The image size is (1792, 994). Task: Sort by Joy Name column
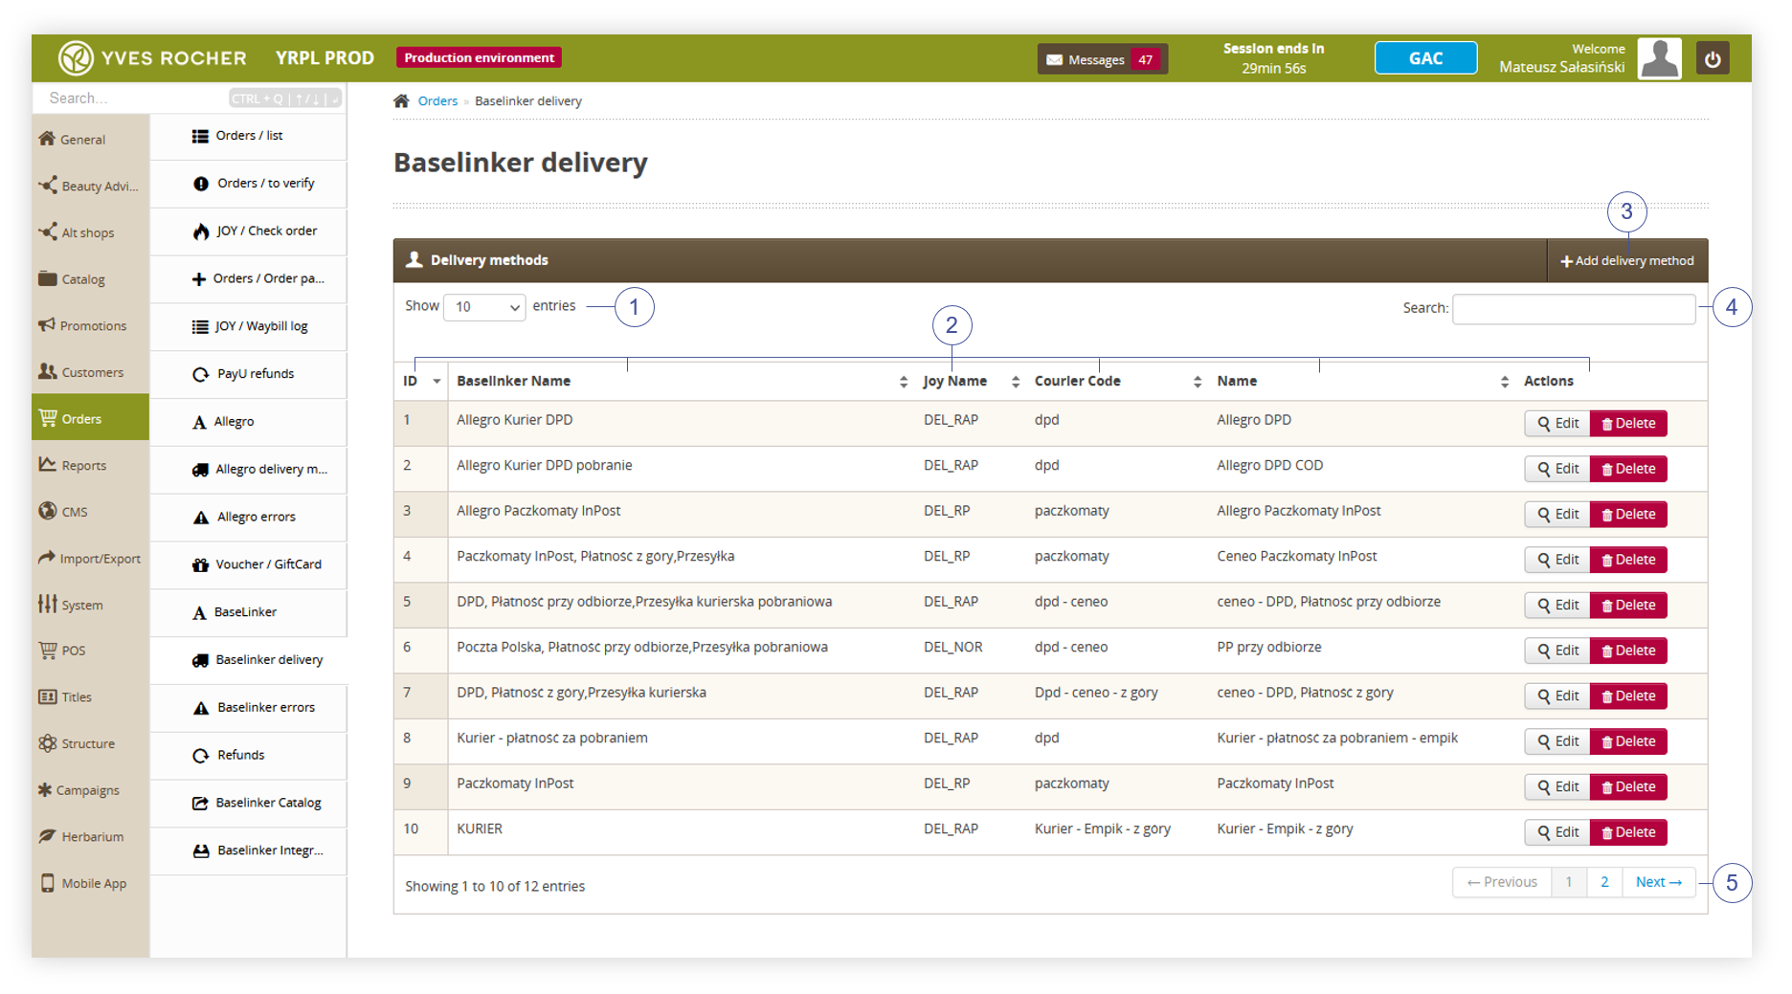pos(971,381)
